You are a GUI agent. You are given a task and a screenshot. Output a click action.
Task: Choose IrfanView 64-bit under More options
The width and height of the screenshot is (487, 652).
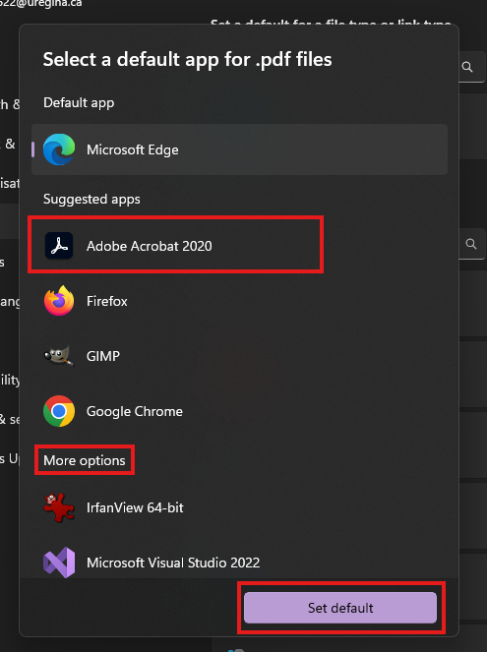[239, 507]
